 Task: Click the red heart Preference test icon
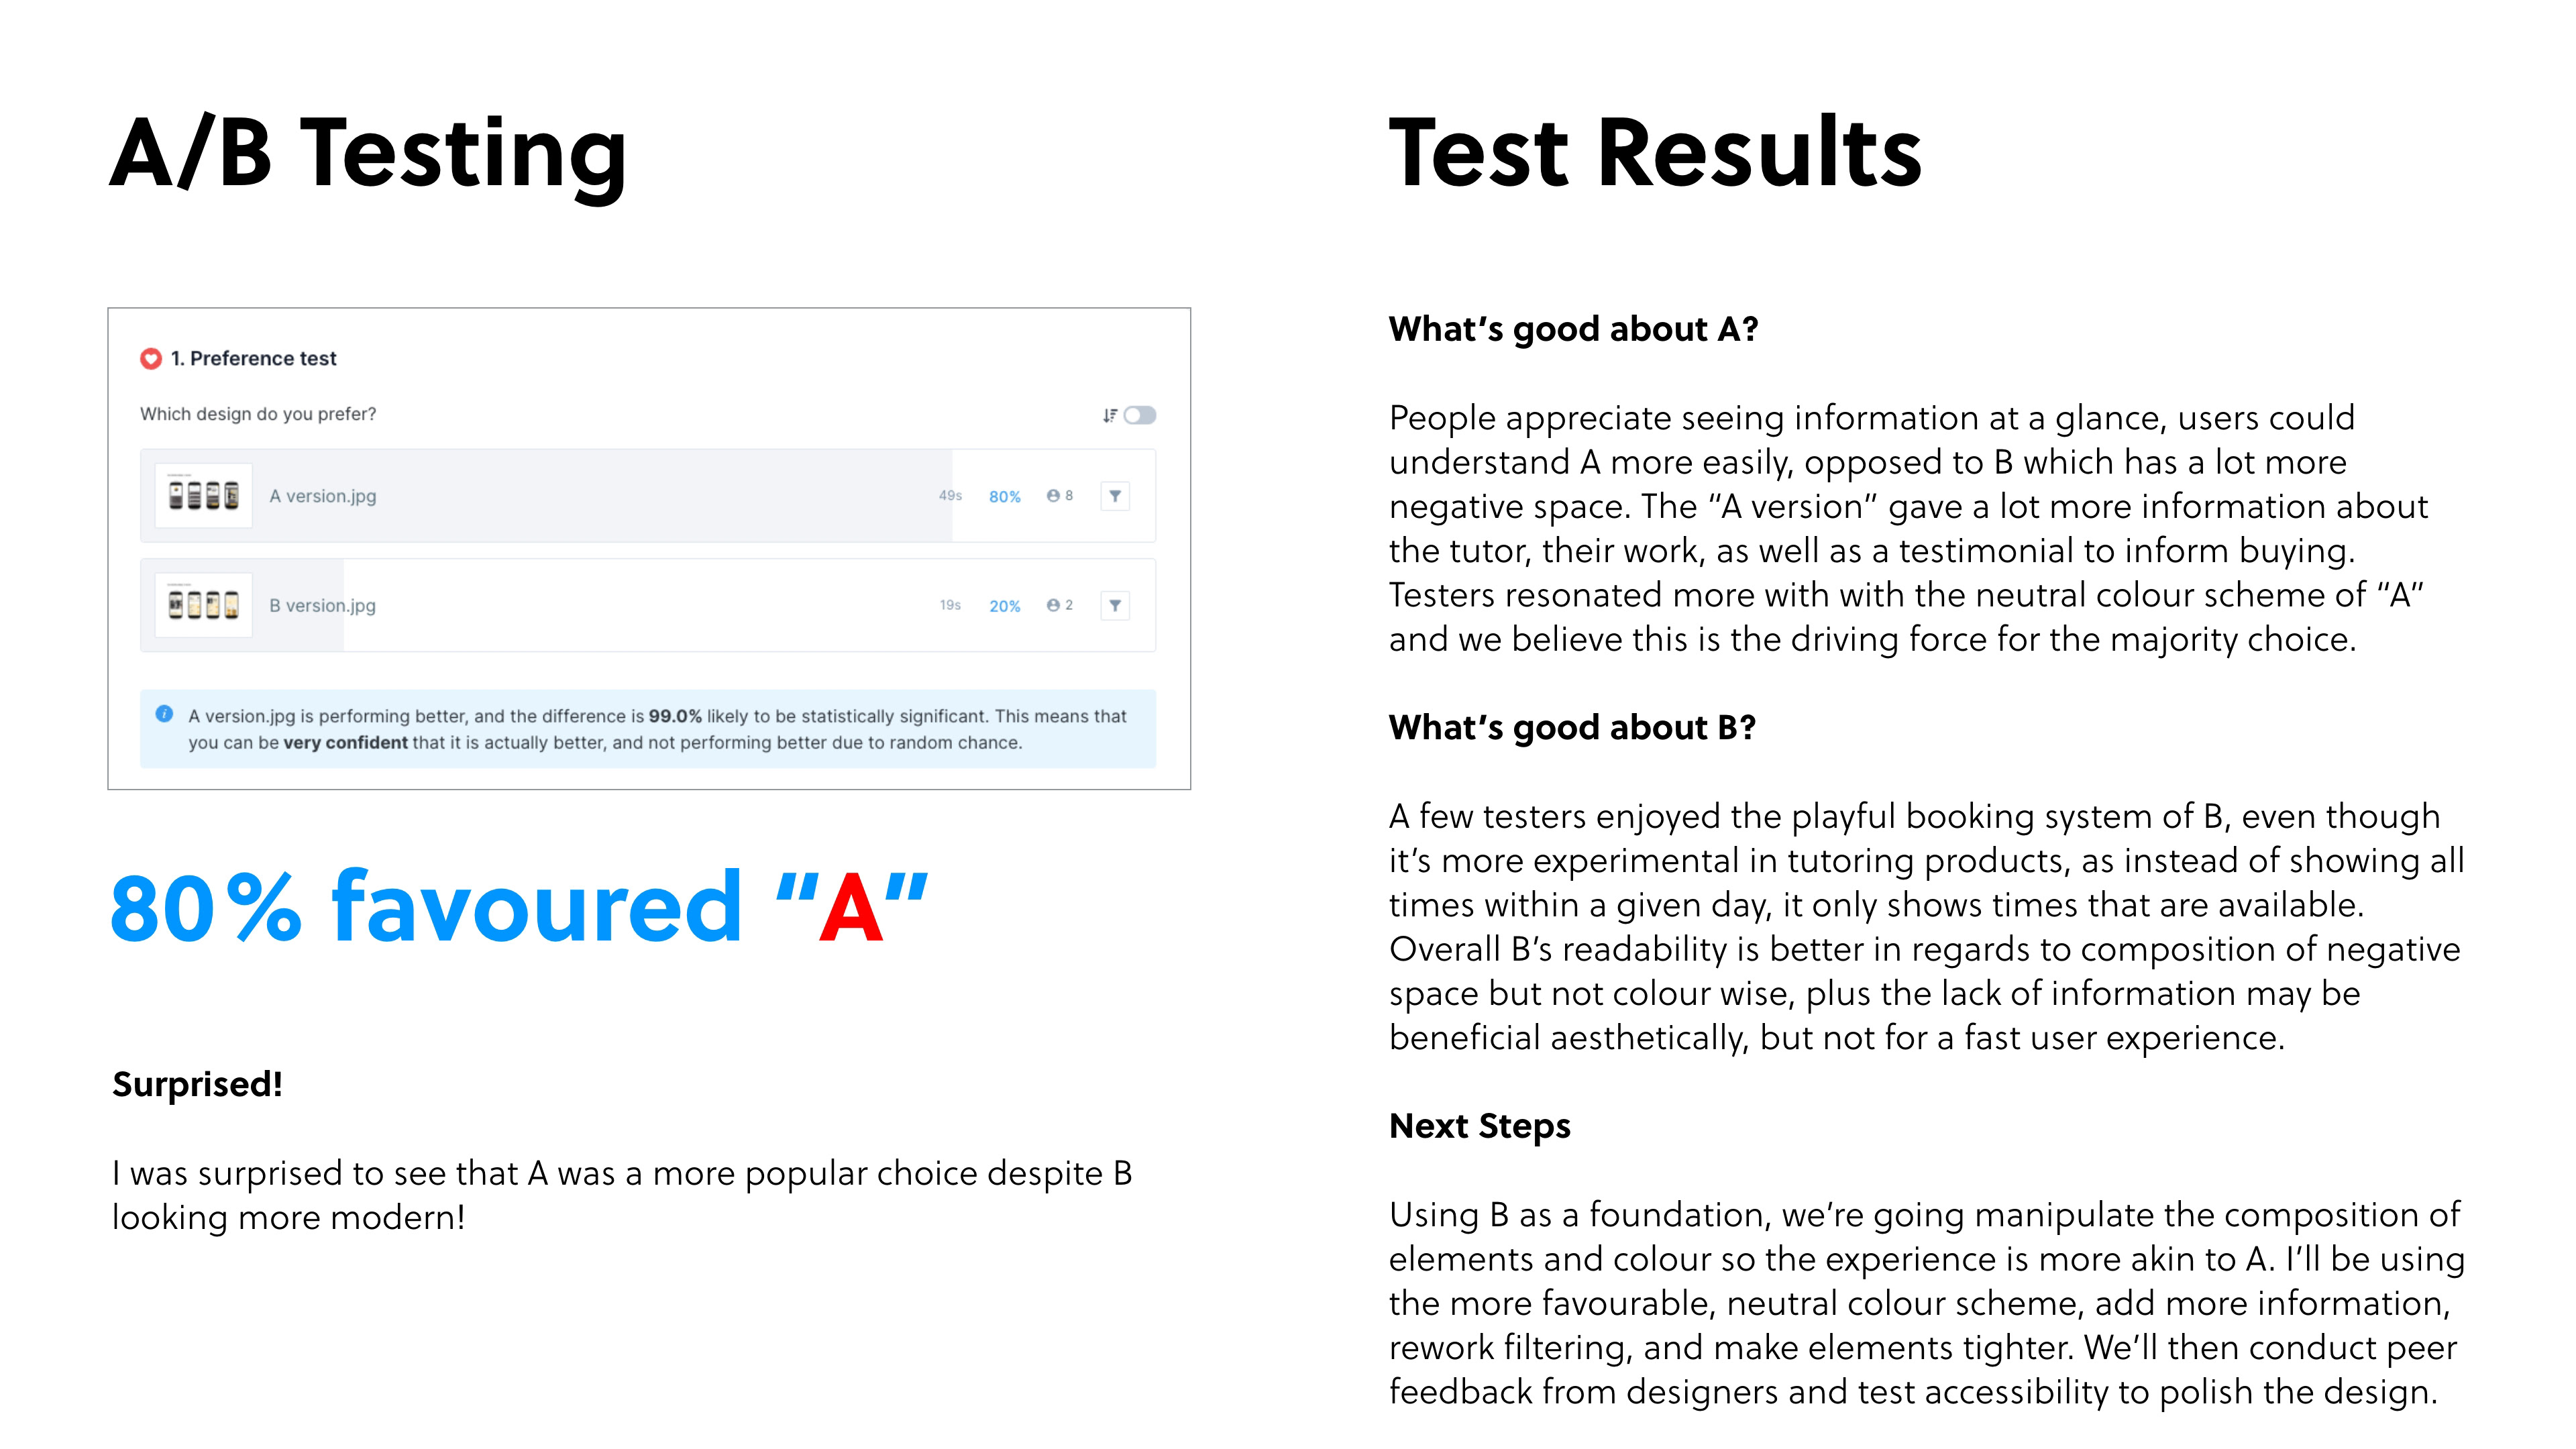(151, 358)
